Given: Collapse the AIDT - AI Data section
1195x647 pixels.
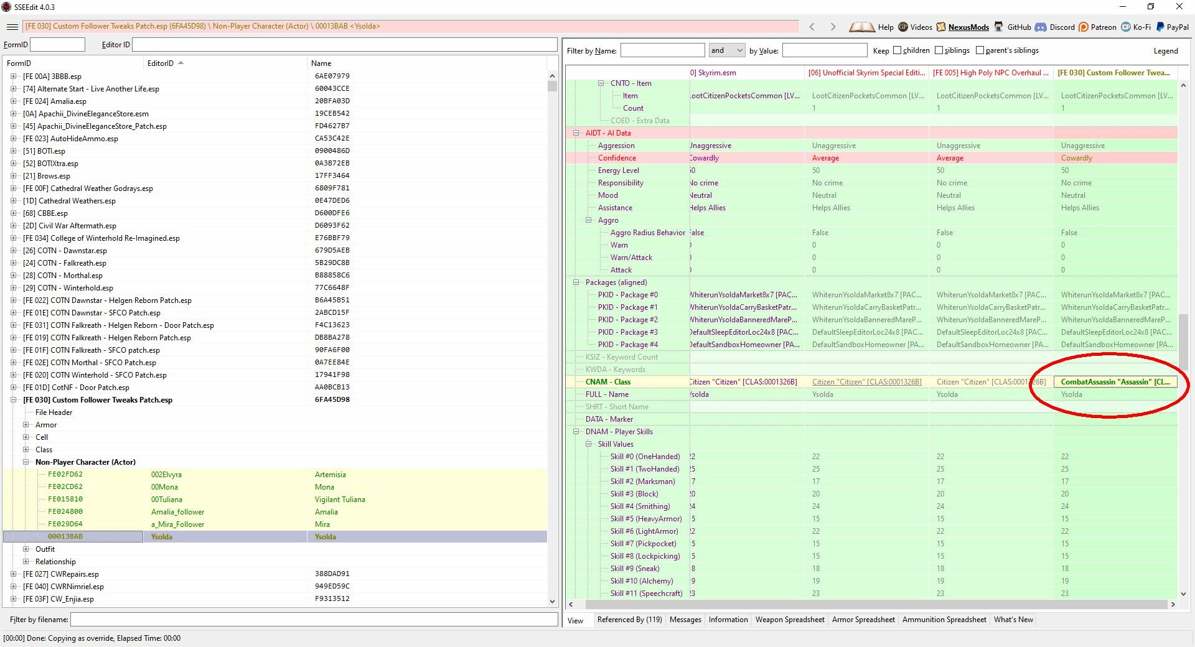Looking at the screenshot, I should [x=576, y=133].
